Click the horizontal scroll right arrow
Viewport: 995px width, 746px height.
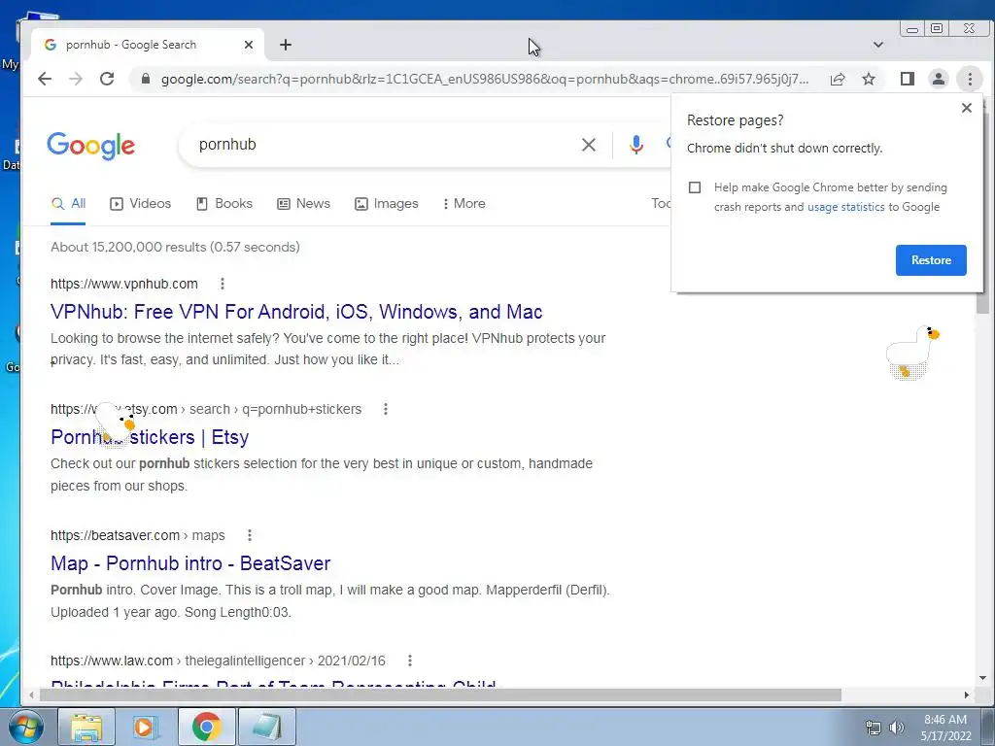click(x=967, y=695)
